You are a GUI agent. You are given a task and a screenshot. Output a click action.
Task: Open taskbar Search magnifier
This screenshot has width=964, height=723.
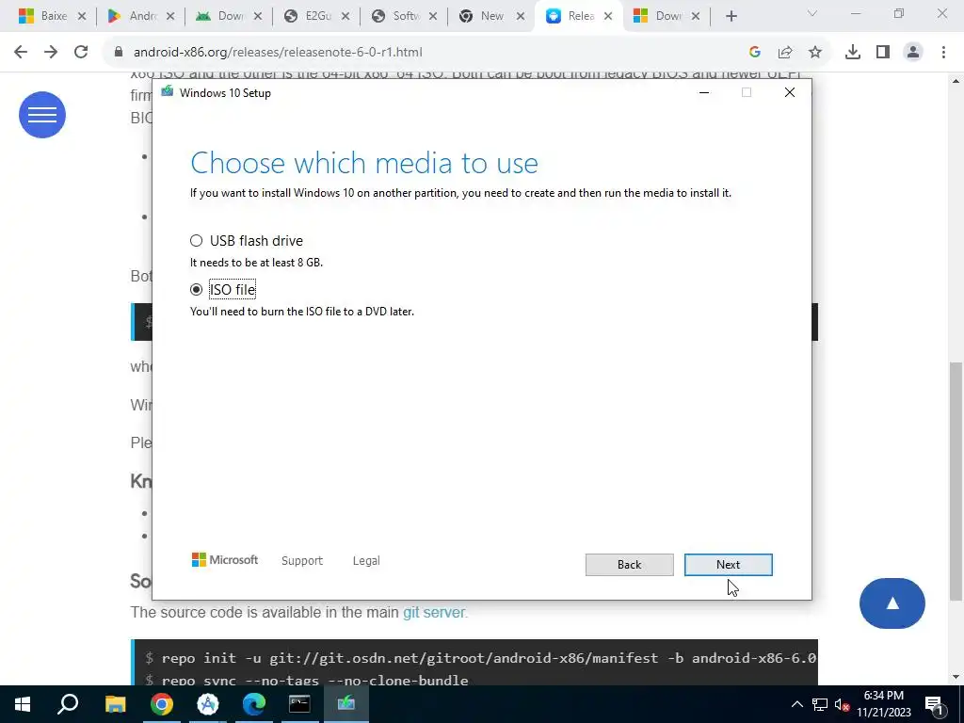tap(68, 704)
